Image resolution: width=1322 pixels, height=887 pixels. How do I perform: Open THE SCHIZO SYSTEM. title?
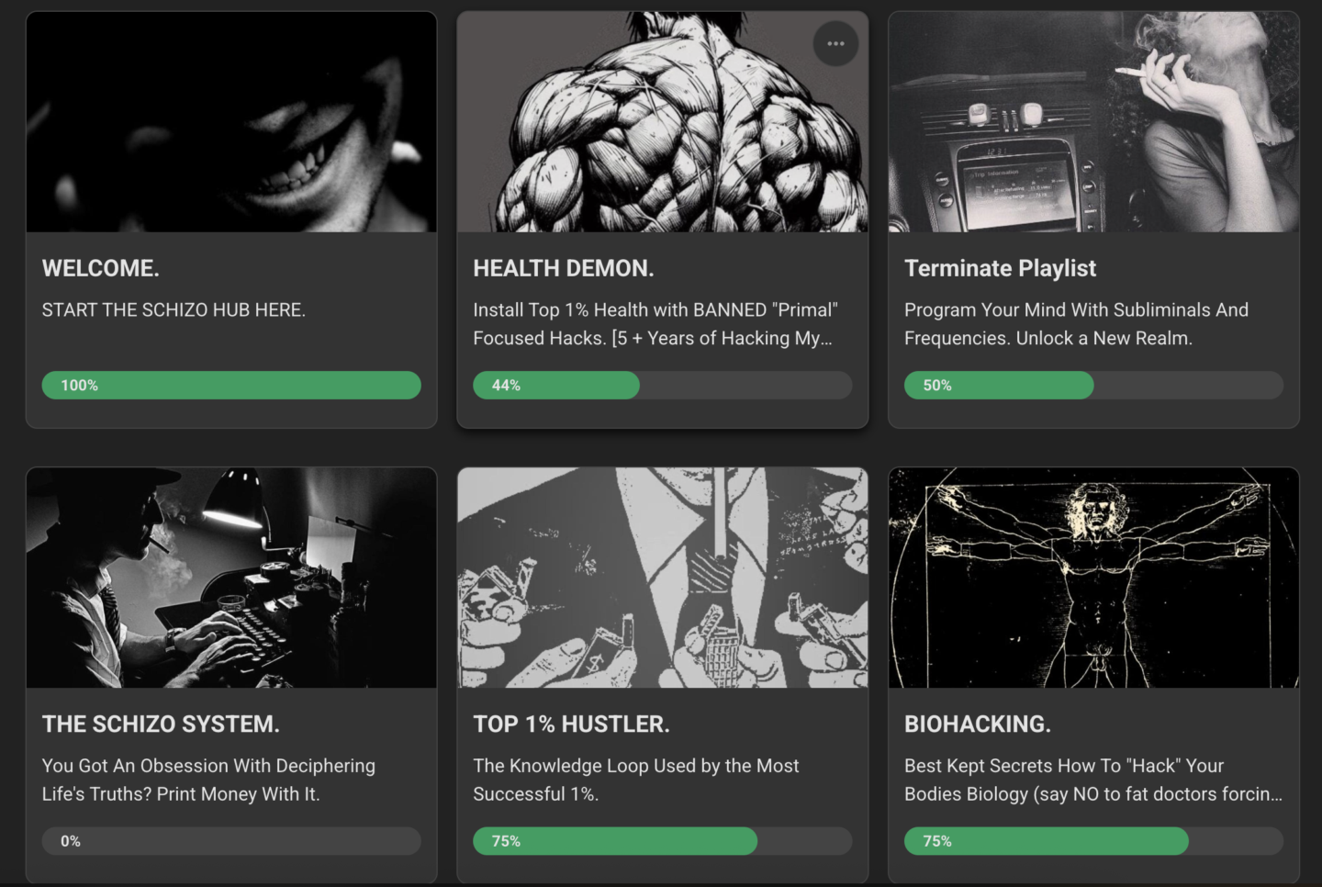[x=161, y=724]
